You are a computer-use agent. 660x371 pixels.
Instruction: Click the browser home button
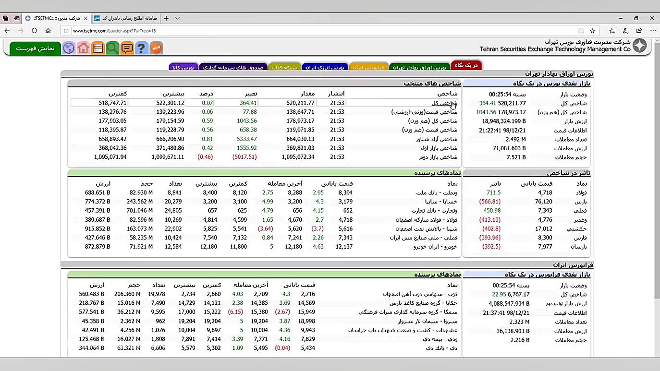click(x=48, y=31)
